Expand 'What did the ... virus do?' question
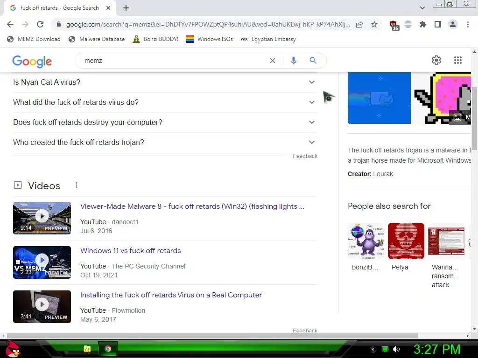The height and width of the screenshot is (358, 478). point(165,102)
